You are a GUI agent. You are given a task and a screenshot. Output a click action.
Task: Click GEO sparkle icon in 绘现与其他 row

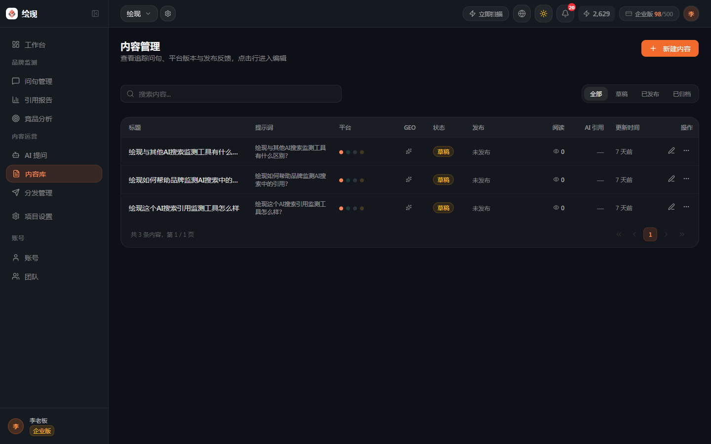tap(409, 151)
